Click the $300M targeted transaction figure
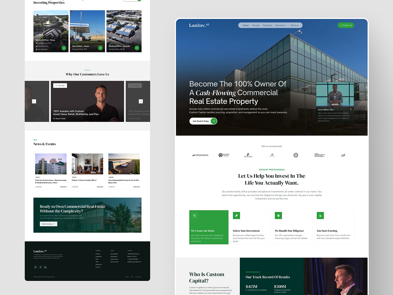The image size is (393, 295). [x=280, y=286]
